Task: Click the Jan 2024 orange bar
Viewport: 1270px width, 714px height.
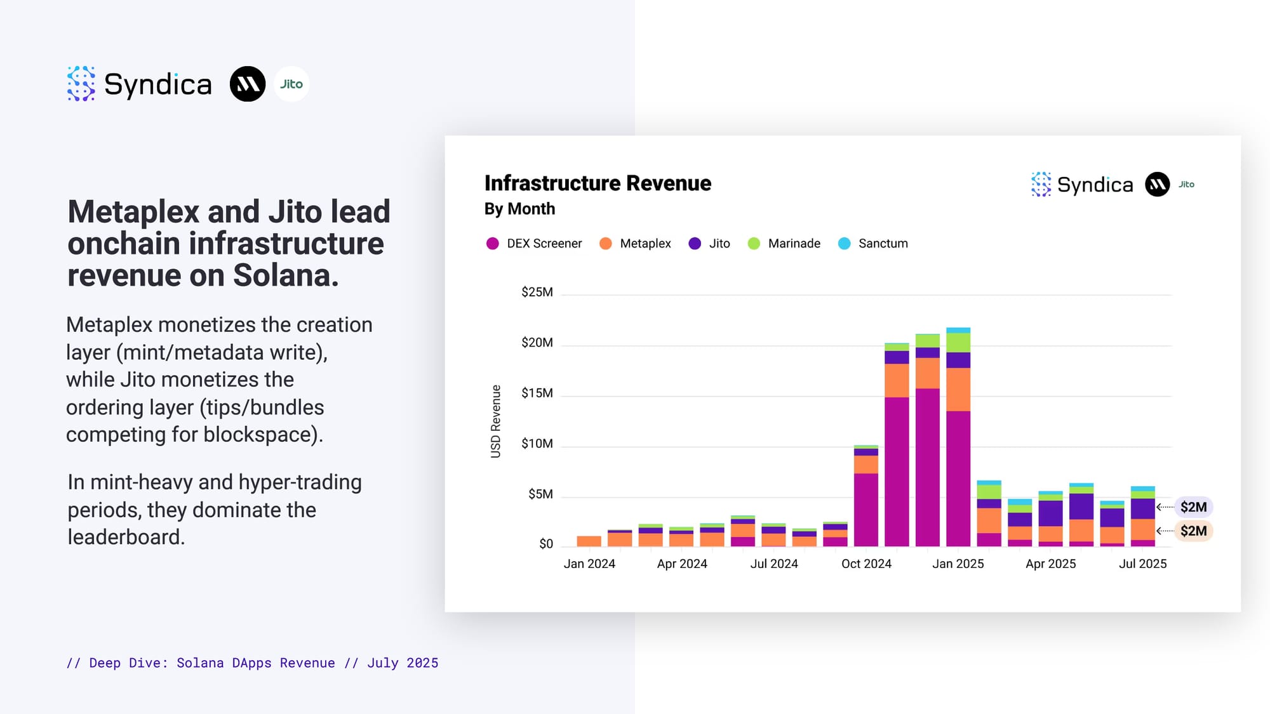Action: 589,541
